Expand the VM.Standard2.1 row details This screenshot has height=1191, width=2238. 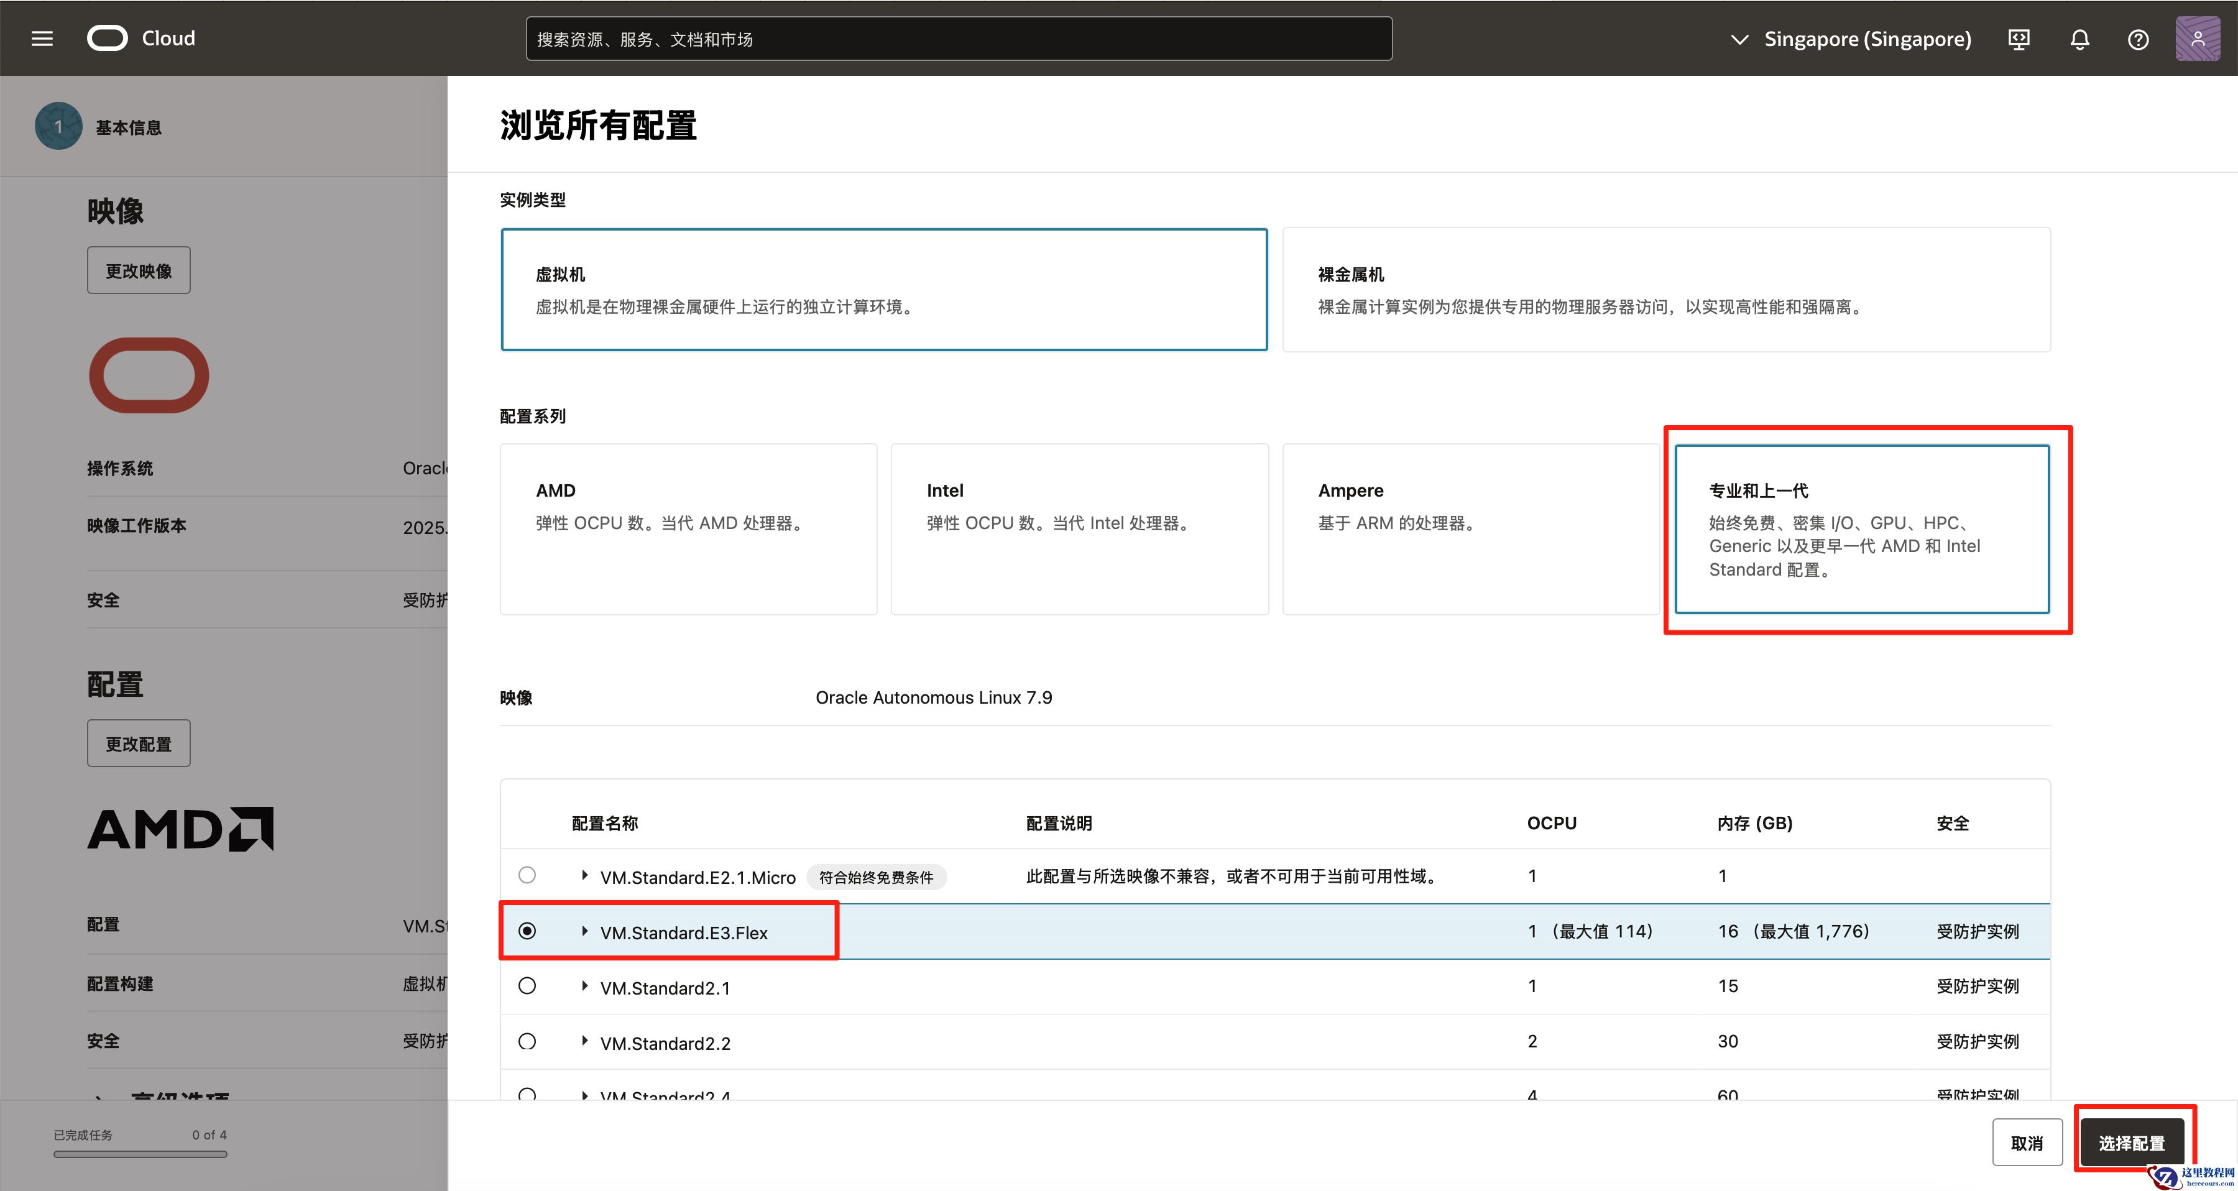(585, 986)
